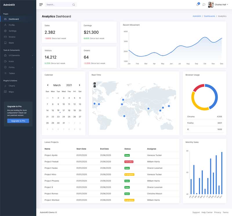Go to next month in calendar
The height and width of the screenshot is (216, 232).
click(x=79, y=85)
